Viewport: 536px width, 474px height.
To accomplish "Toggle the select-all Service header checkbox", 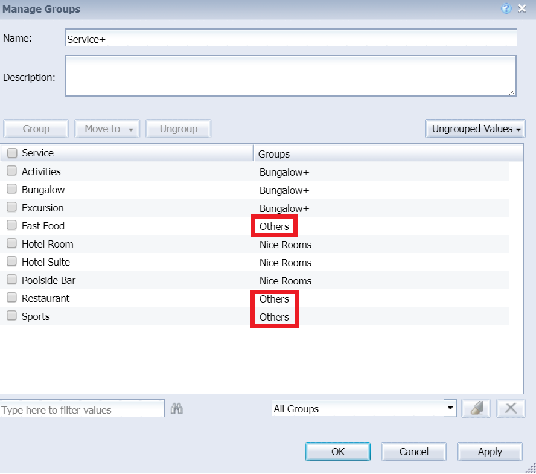I will point(12,153).
